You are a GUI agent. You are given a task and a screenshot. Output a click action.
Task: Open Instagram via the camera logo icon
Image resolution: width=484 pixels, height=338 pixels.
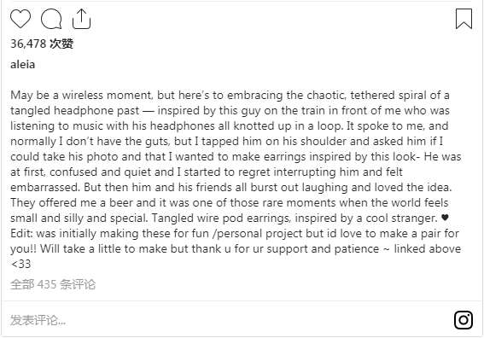(464, 320)
